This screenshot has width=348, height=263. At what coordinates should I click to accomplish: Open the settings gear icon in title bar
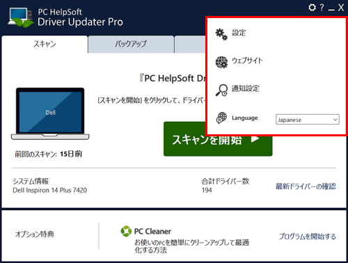[312, 8]
